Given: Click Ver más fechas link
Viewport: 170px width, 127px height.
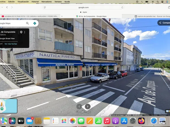Looking at the screenshot, I should coord(11,44).
